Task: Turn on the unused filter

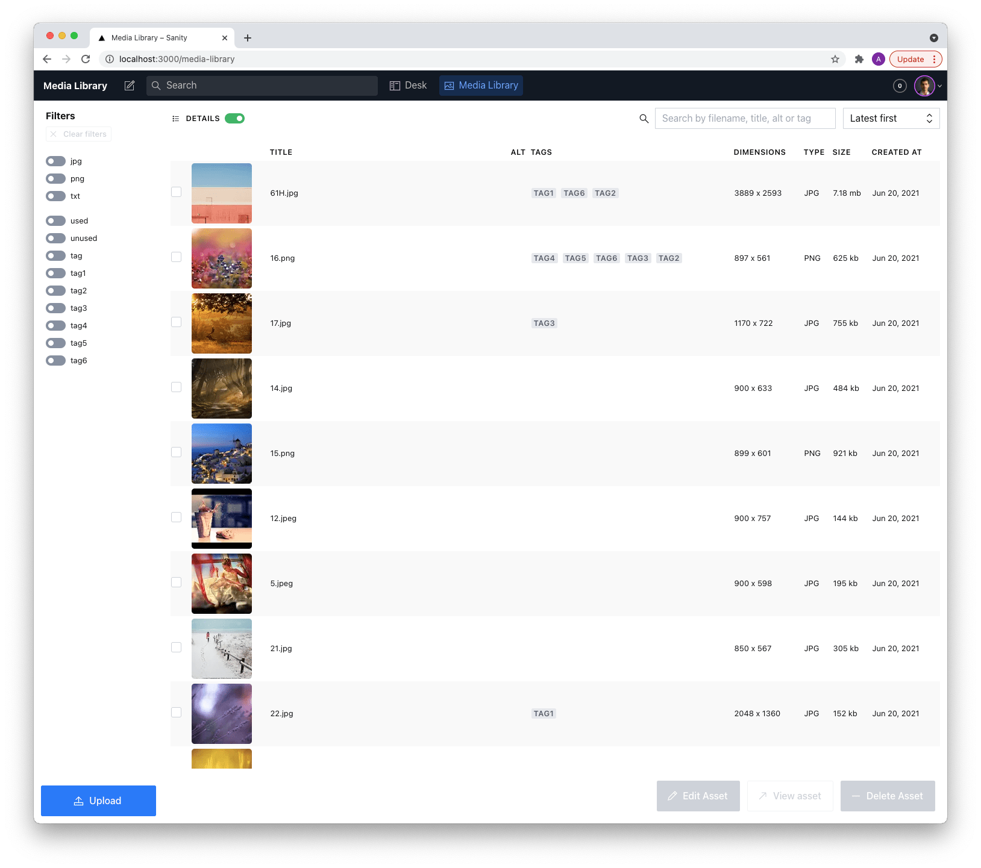Action: coord(56,239)
